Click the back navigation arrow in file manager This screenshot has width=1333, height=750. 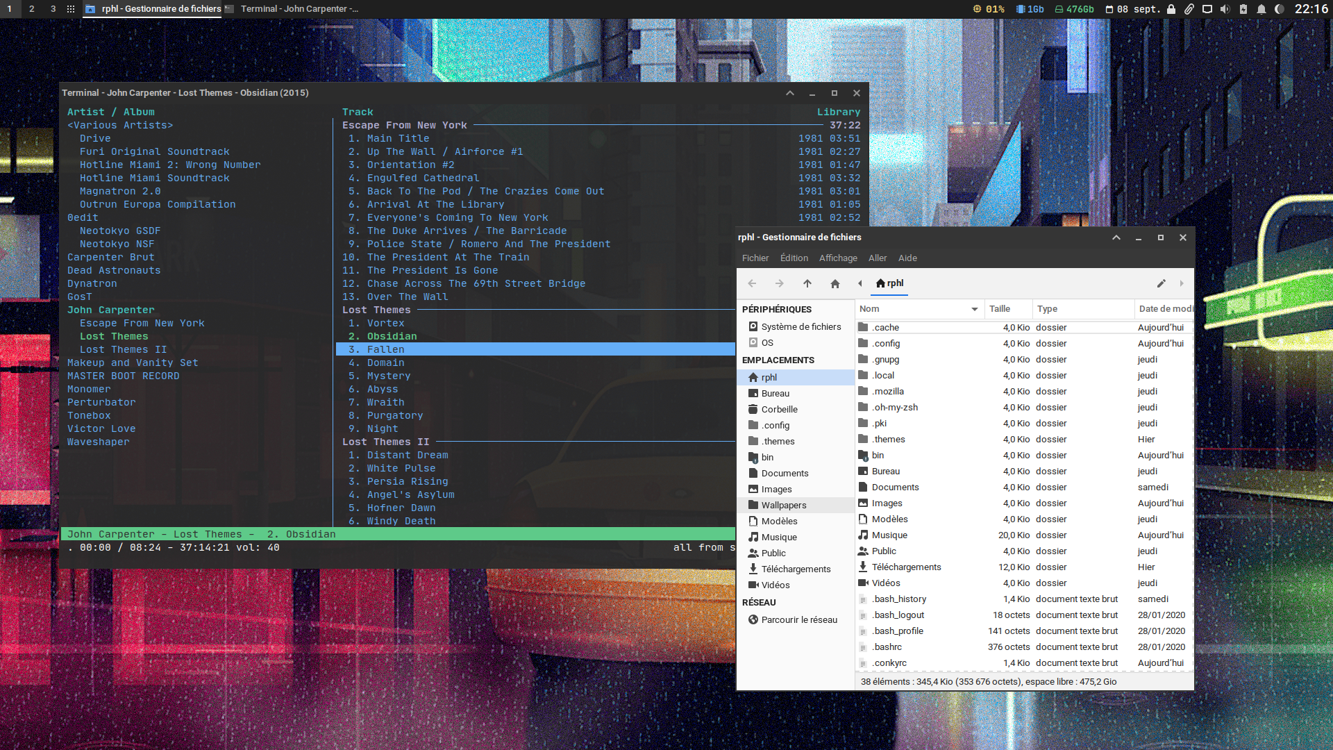point(752,283)
